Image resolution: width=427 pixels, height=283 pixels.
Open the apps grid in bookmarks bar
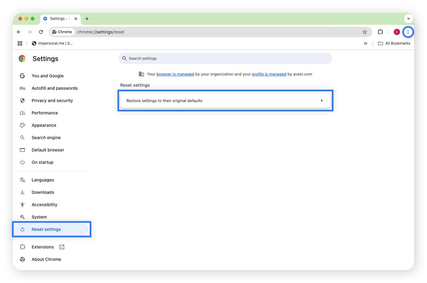pyautogui.click(x=20, y=43)
